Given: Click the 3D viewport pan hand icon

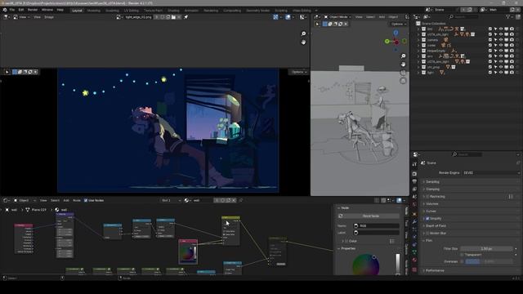Looking at the screenshot, I should [403, 64].
